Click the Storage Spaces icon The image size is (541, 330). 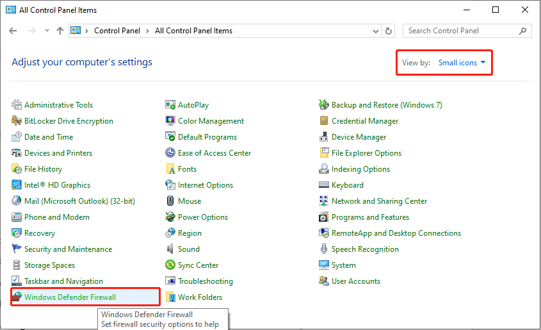[17, 265]
